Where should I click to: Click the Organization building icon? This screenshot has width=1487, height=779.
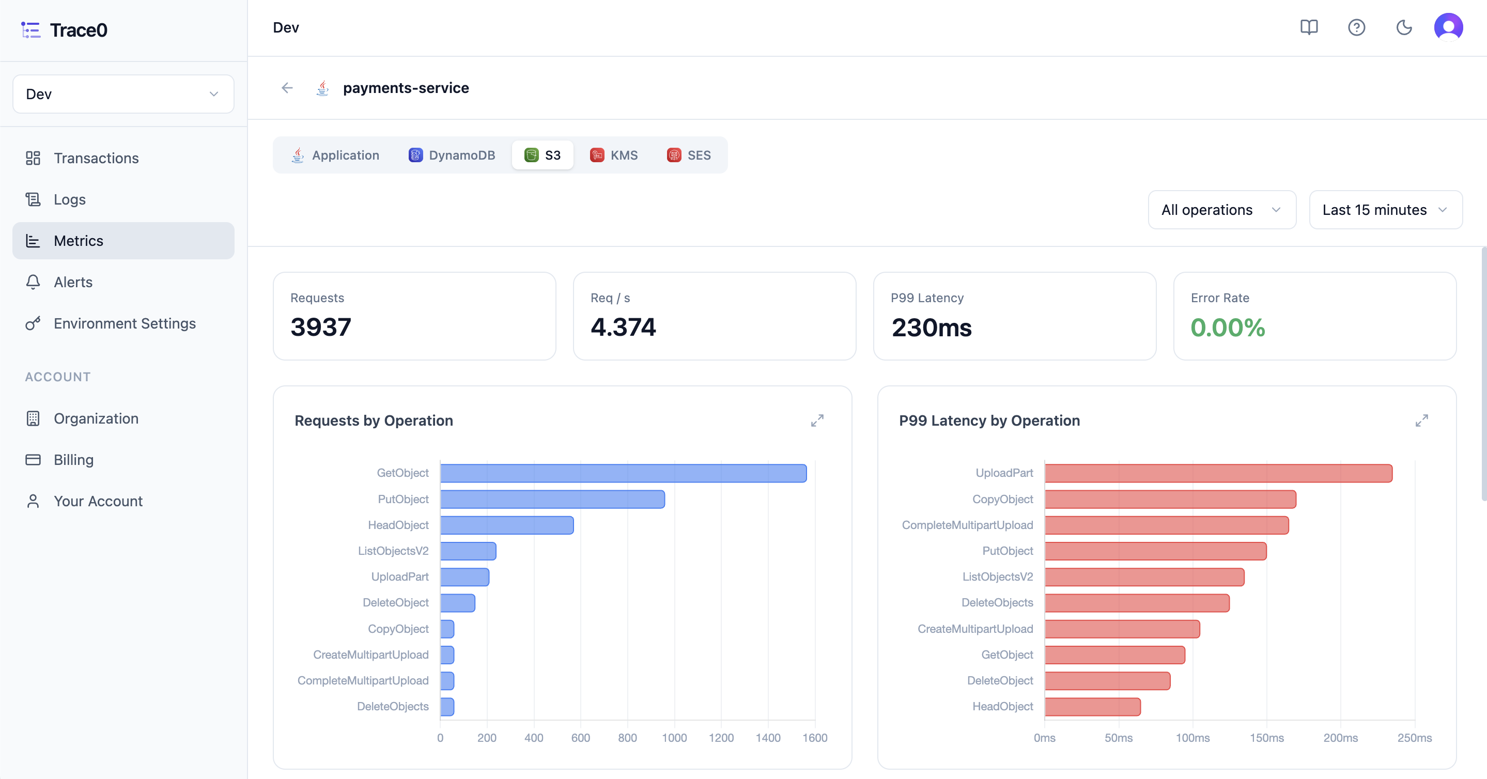33,418
